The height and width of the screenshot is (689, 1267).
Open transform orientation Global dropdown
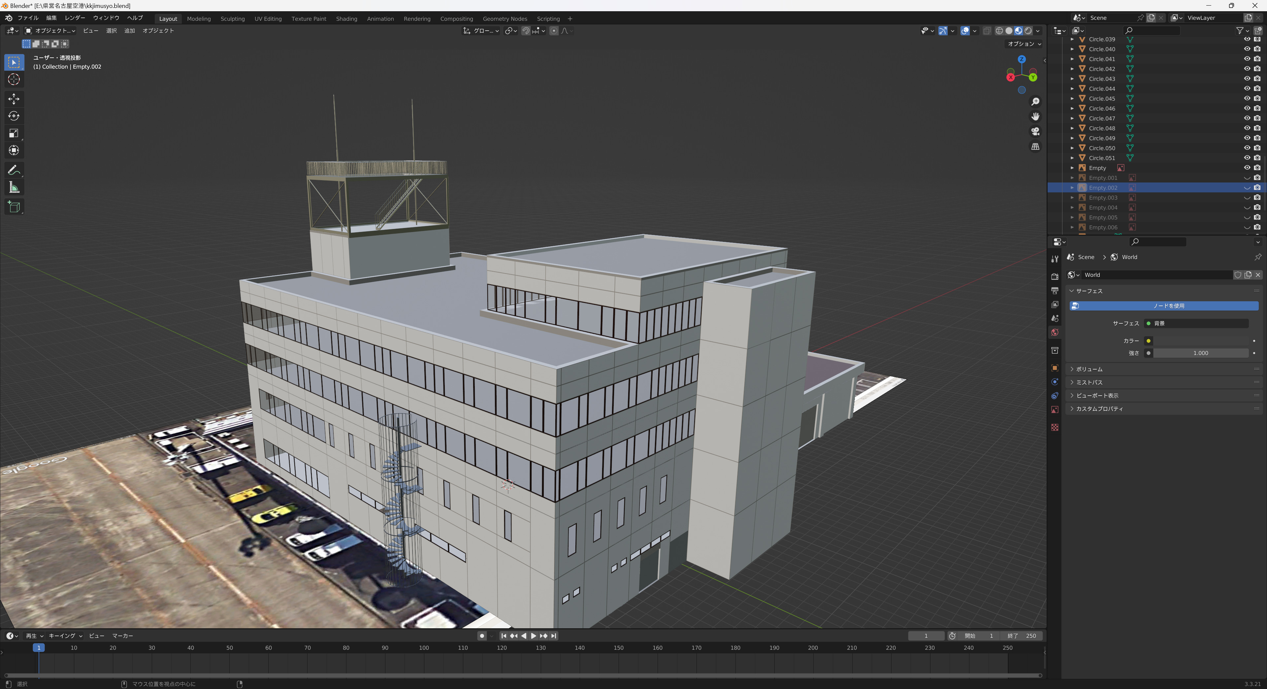(481, 30)
